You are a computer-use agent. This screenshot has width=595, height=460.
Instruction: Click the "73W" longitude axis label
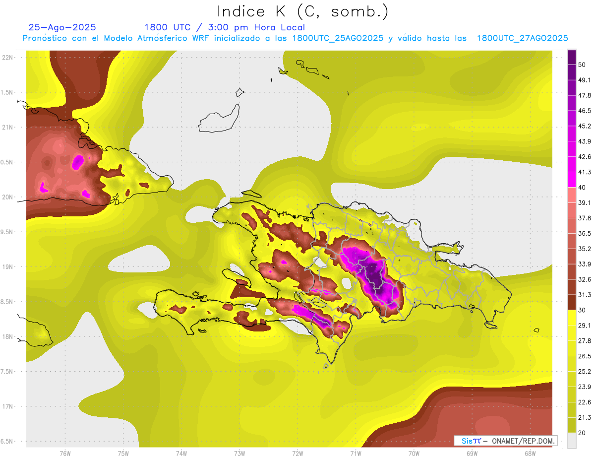tap(239, 453)
